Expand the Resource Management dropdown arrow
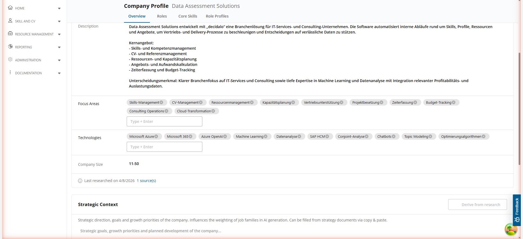 pyautogui.click(x=59, y=34)
